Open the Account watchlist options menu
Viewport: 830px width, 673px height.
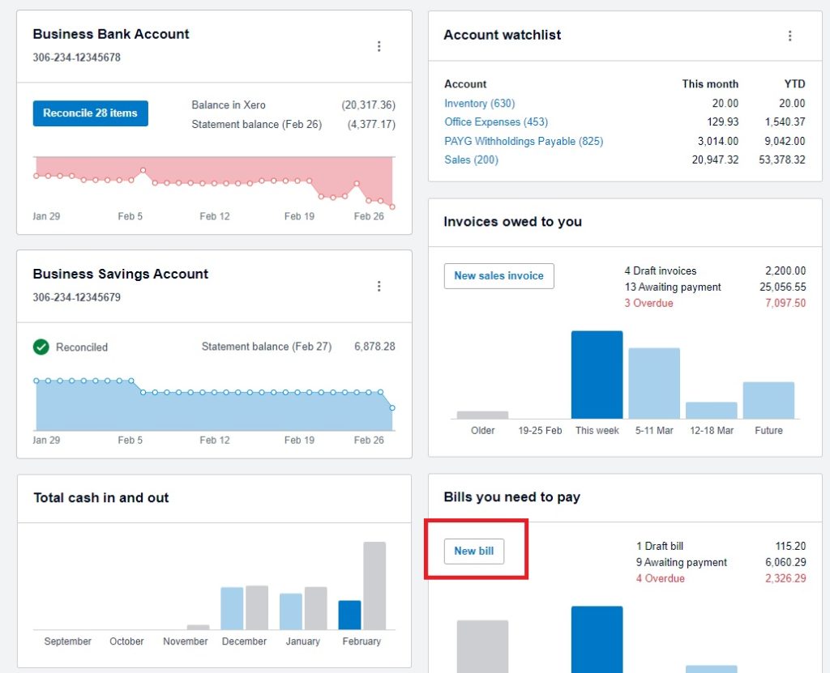pyautogui.click(x=790, y=36)
